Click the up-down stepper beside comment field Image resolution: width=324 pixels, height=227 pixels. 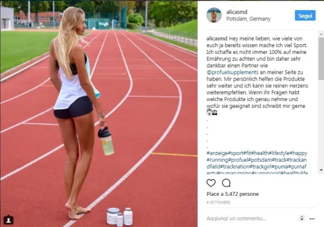pyautogui.click(x=302, y=218)
